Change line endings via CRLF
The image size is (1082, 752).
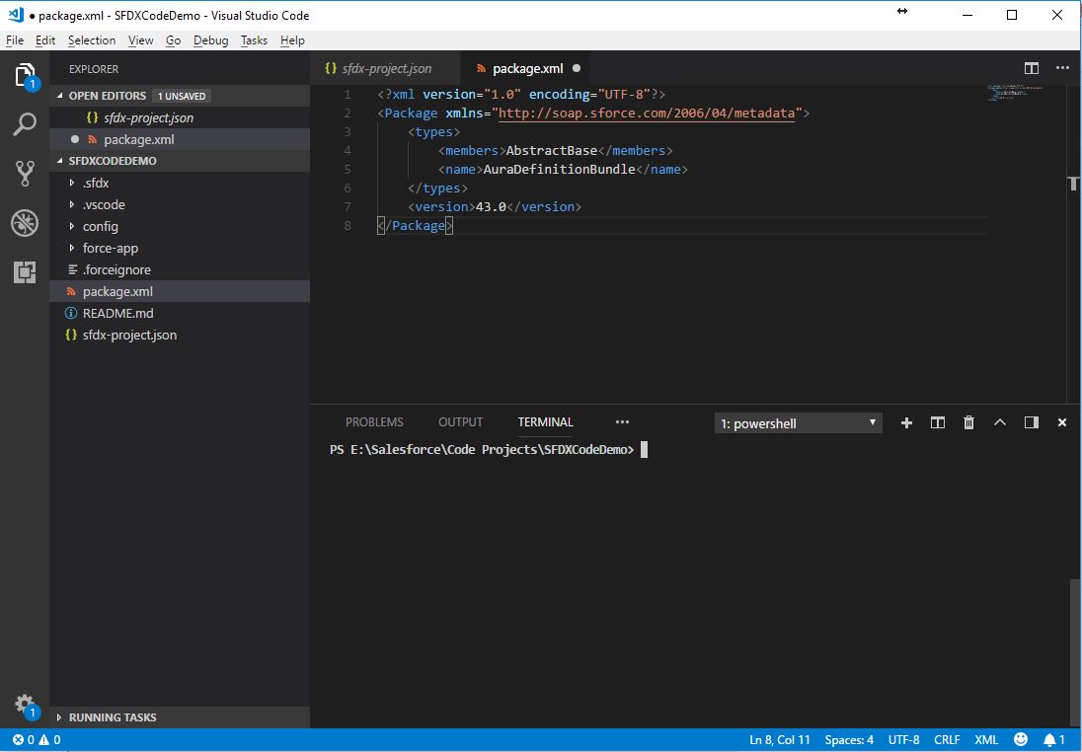pos(947,739)
